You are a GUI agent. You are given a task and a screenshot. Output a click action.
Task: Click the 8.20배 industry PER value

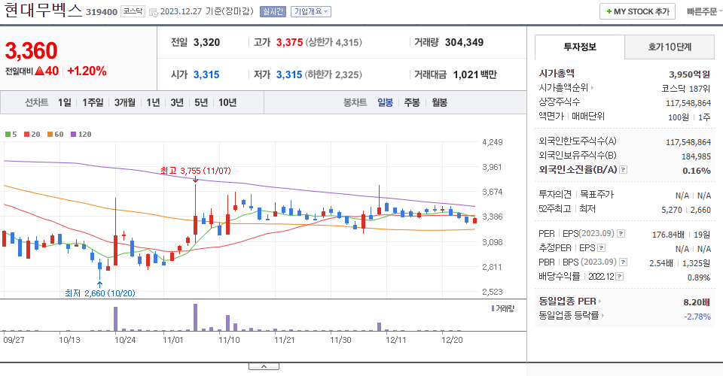[x=696, y=302]
